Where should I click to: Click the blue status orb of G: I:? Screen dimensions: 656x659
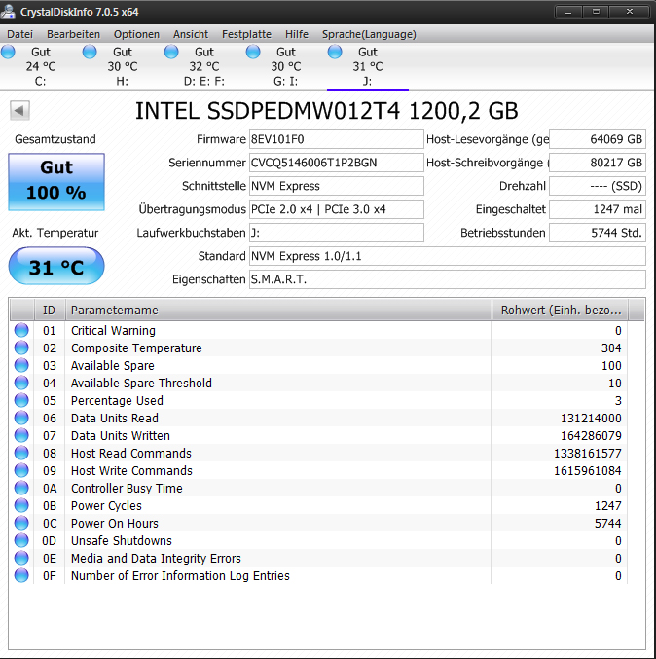pyautogui.click(x=253, y=53)
